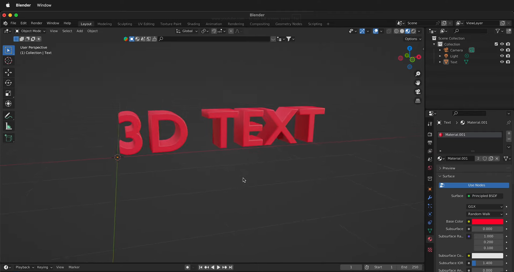Viewport: 514px width, 272px height.
Task: Open the GGX distribution dropdown
Action: 485,206
